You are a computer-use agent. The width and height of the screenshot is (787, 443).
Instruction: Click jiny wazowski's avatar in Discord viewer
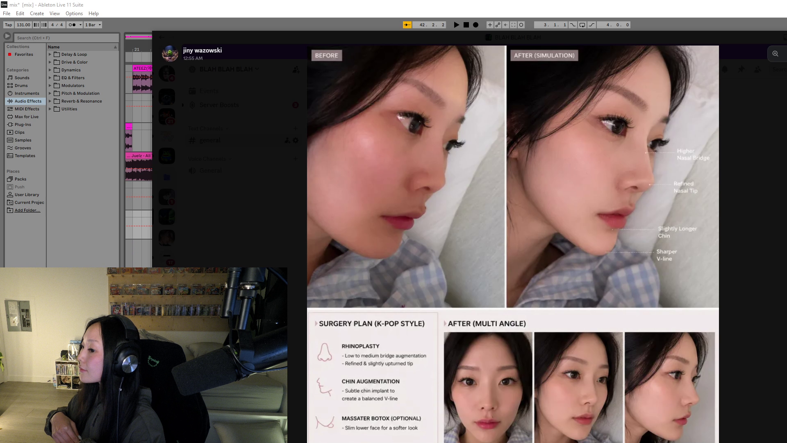[170, 53]
